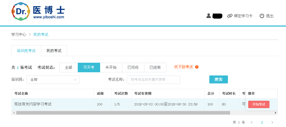286x127 pixels.
Task: Select the 已完成 exam status filter
Action: (x=133, y=67)
